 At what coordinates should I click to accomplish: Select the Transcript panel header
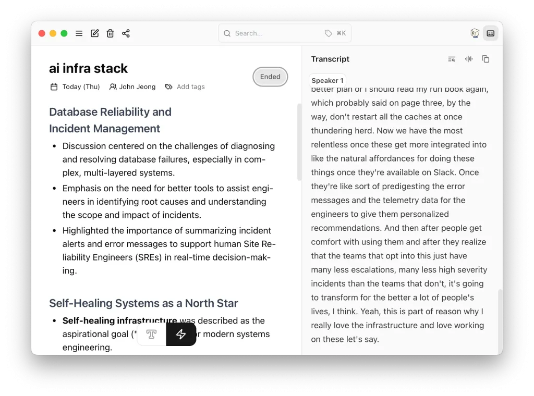[330, 59]
